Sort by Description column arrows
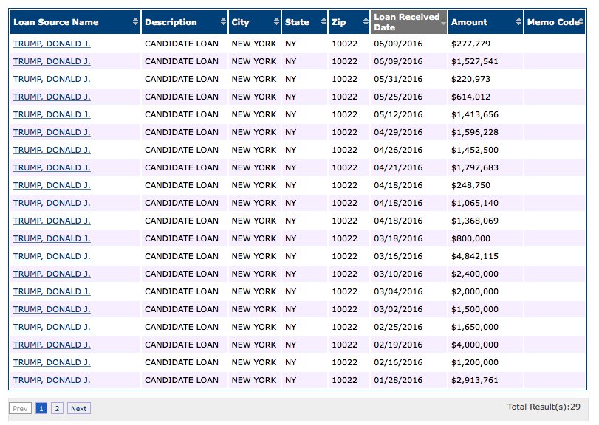Viewport: 599px width, 425px height. click(x=223, y=21)
